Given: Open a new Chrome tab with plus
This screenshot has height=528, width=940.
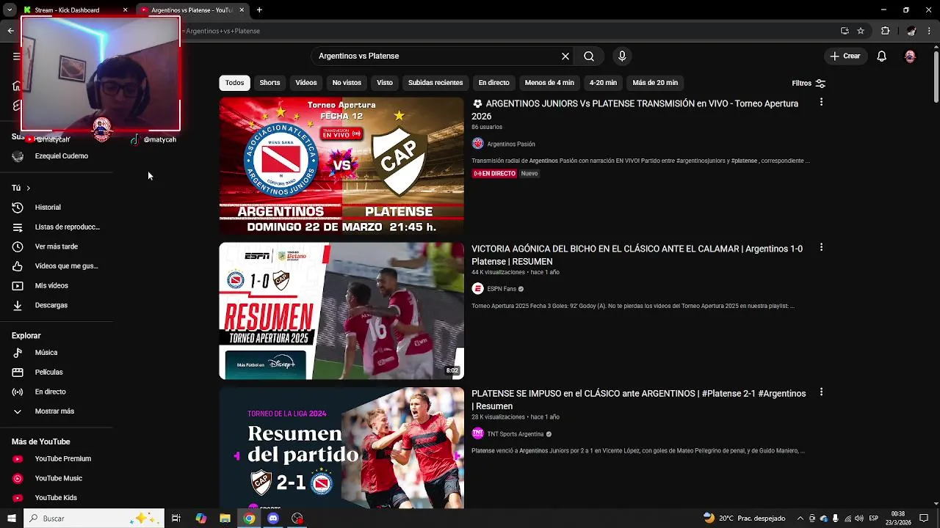Looking at the screenshot, I should (259, 10).
